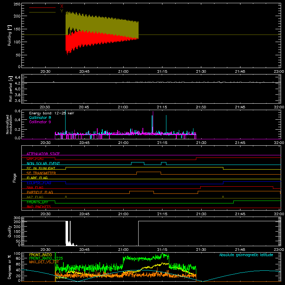Viewport: 285px width, 285px height.
Task: Click the "SC_IN_SUNLIGHT" flag label
Action: coord(41,168)
